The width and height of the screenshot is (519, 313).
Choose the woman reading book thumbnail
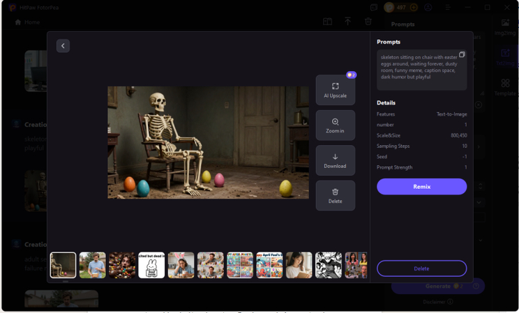tap(299, 265)
